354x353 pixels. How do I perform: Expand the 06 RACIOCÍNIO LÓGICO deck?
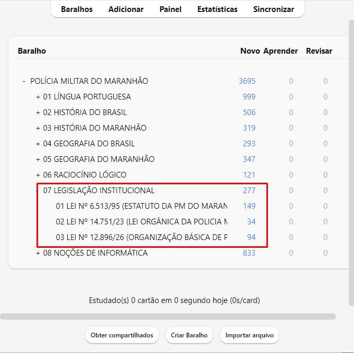[x=38, y=175]
